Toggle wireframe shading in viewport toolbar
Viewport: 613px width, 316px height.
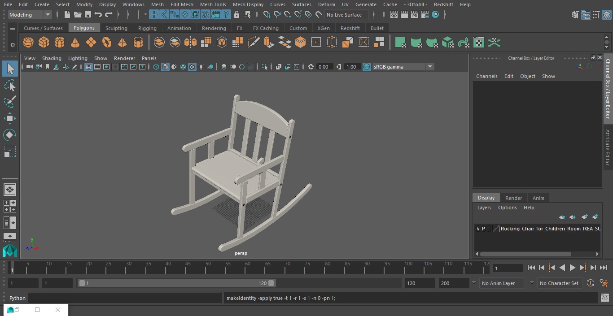click(x=156, y=67)
